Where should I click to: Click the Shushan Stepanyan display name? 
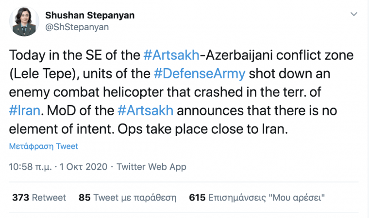click(90, 16)
